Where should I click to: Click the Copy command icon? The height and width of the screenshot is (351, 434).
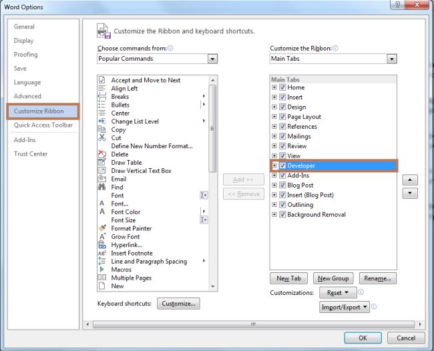coord(102,129)
